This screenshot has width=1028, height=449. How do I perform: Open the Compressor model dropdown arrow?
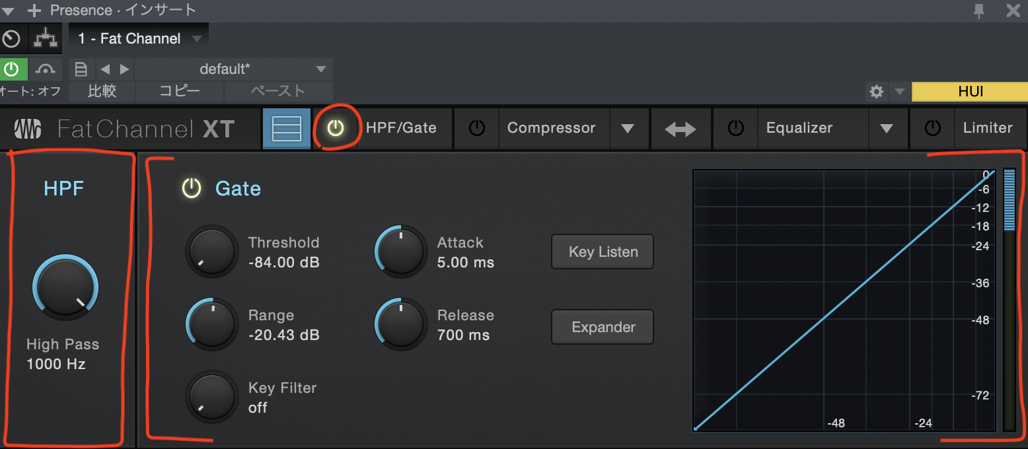click(x=627, y=129)
